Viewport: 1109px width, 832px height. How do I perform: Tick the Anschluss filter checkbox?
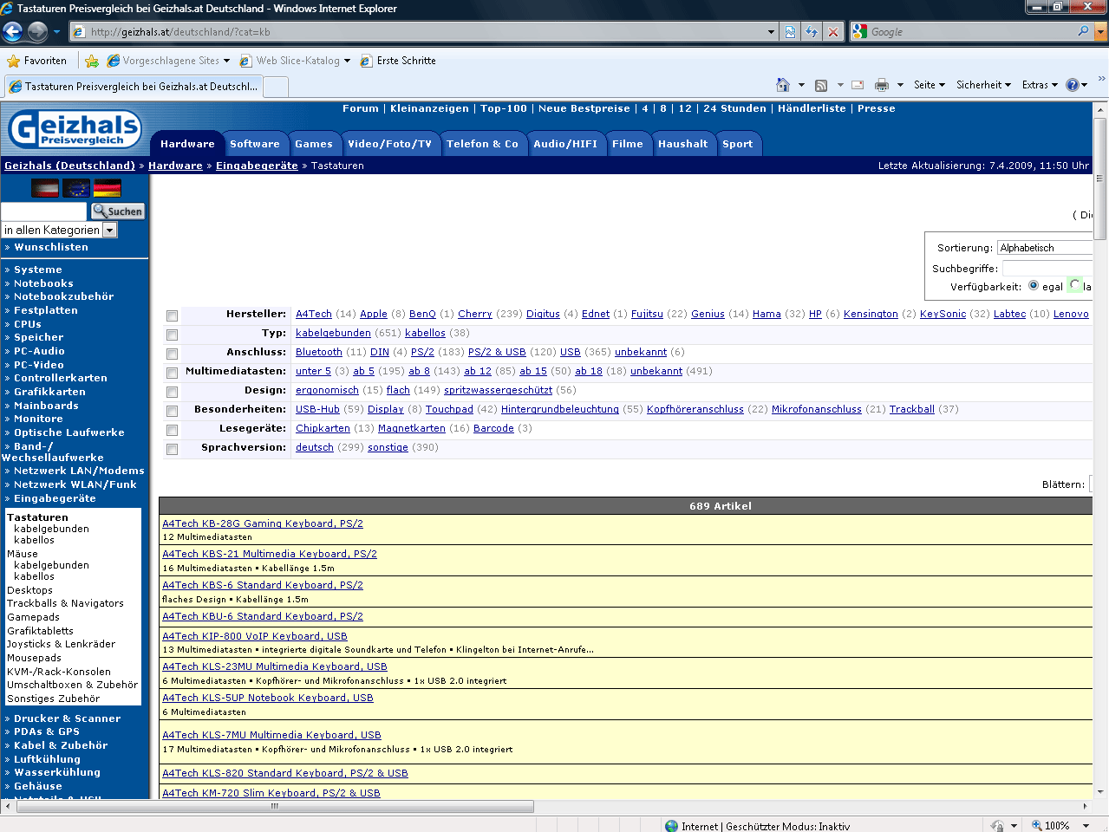(172, 354)
